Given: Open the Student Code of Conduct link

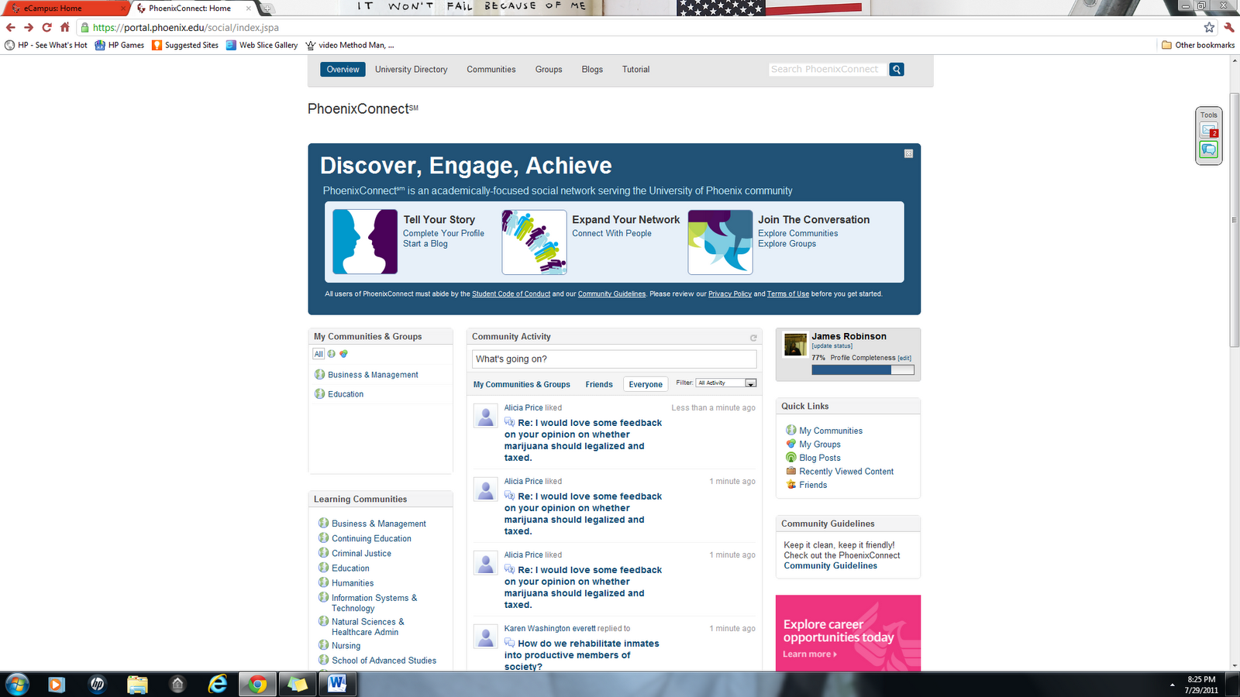Looking at the screenshot, I should click(511, 294).
